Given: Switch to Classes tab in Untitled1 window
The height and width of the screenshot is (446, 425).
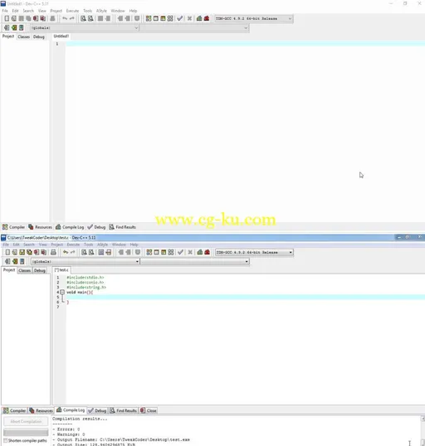Looking at the screenshot, I should [x=23, y=36].
